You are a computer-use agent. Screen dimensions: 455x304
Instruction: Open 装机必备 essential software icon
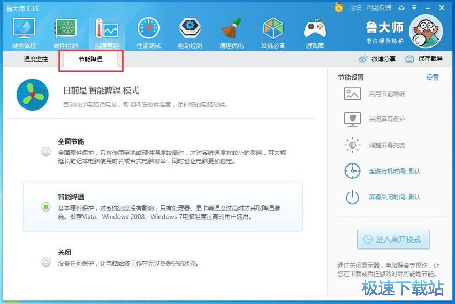[x=273, y=28]
